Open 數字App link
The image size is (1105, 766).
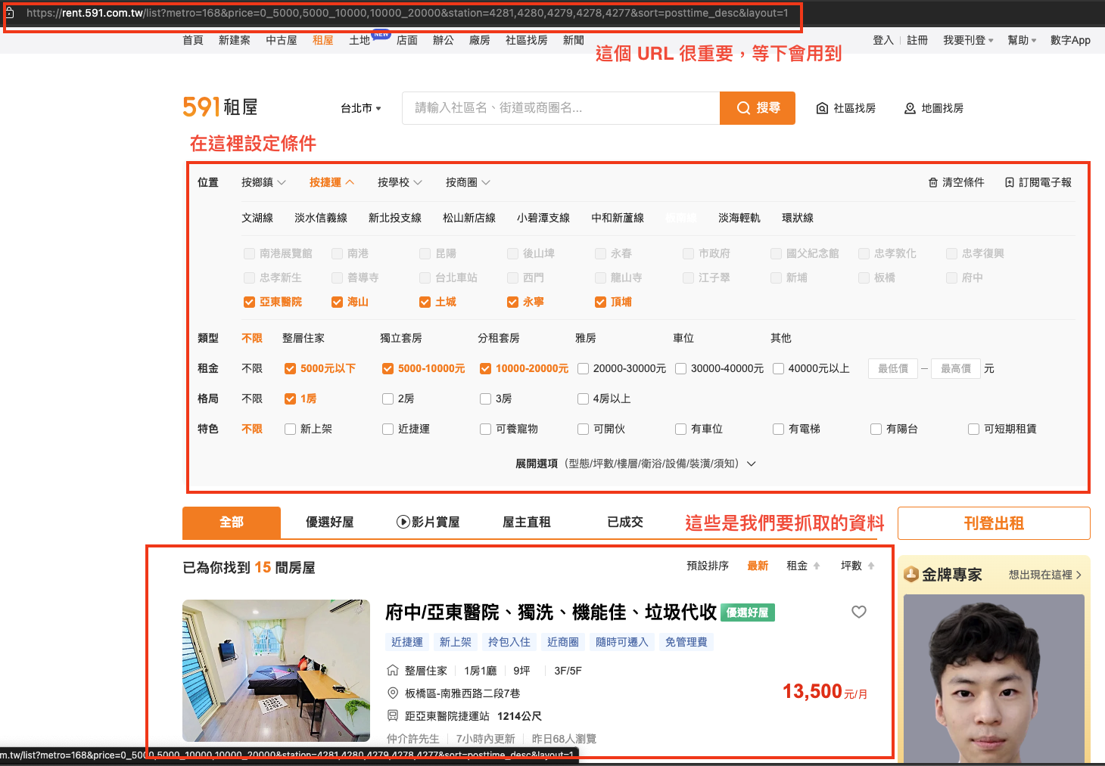coord(1070,40)
